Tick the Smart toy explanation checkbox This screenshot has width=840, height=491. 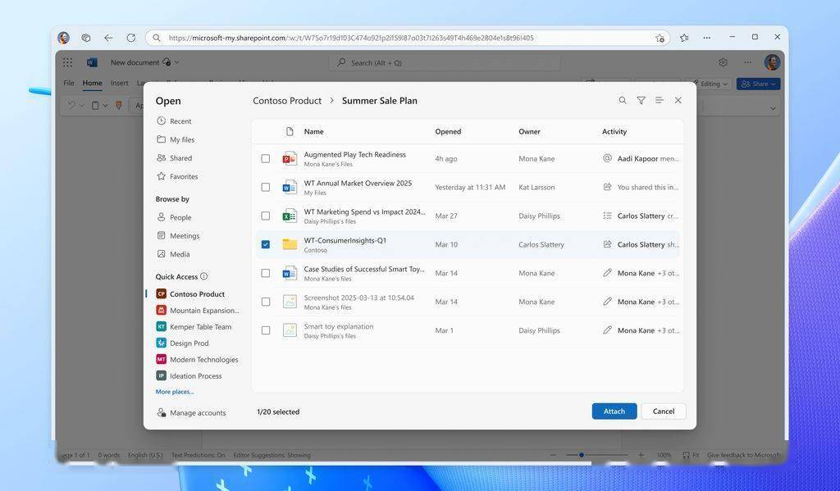pyautogui.click(x=266, y=330)
